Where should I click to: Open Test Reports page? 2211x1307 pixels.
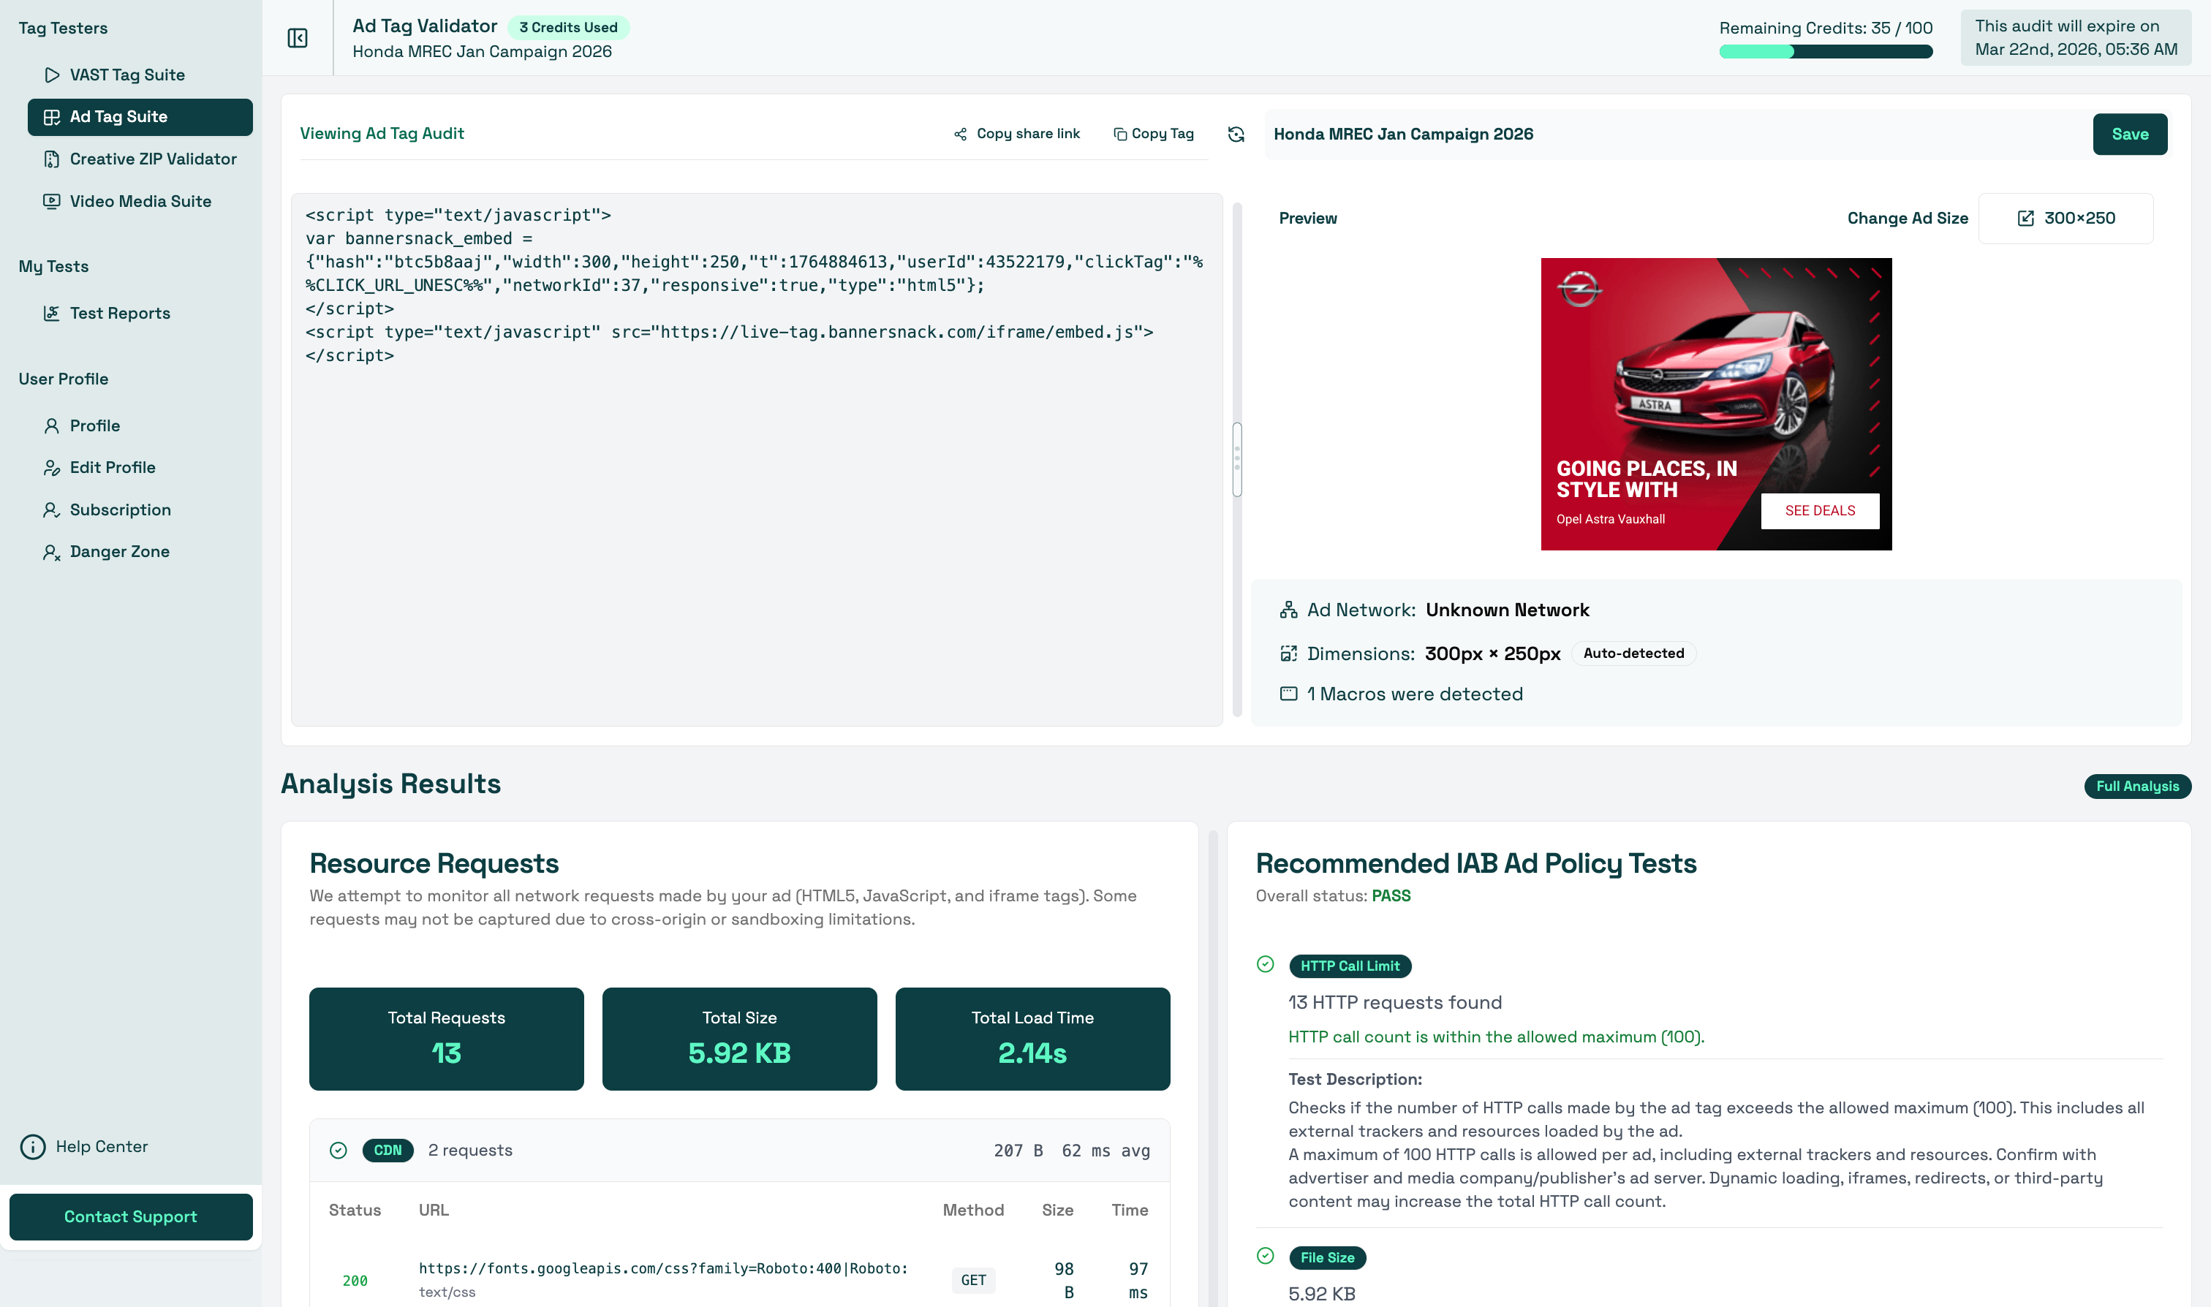point(119,314)
